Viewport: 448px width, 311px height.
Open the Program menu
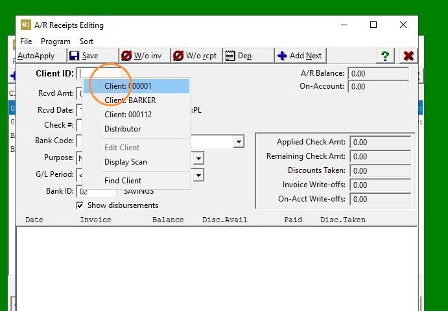click(55, 41)
